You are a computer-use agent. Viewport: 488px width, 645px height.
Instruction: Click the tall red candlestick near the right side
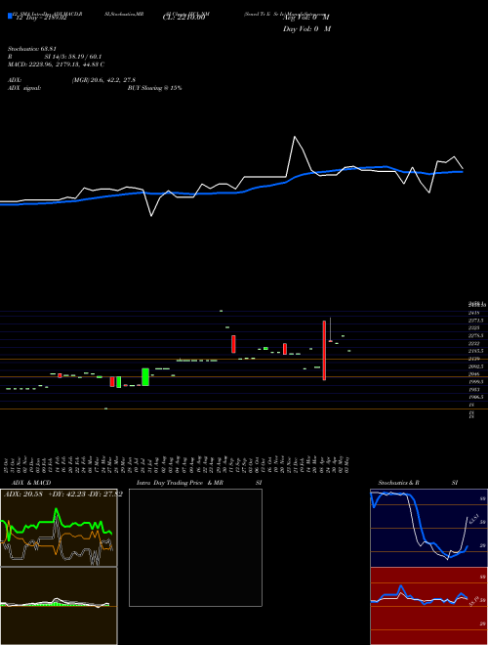pos(324,351)
